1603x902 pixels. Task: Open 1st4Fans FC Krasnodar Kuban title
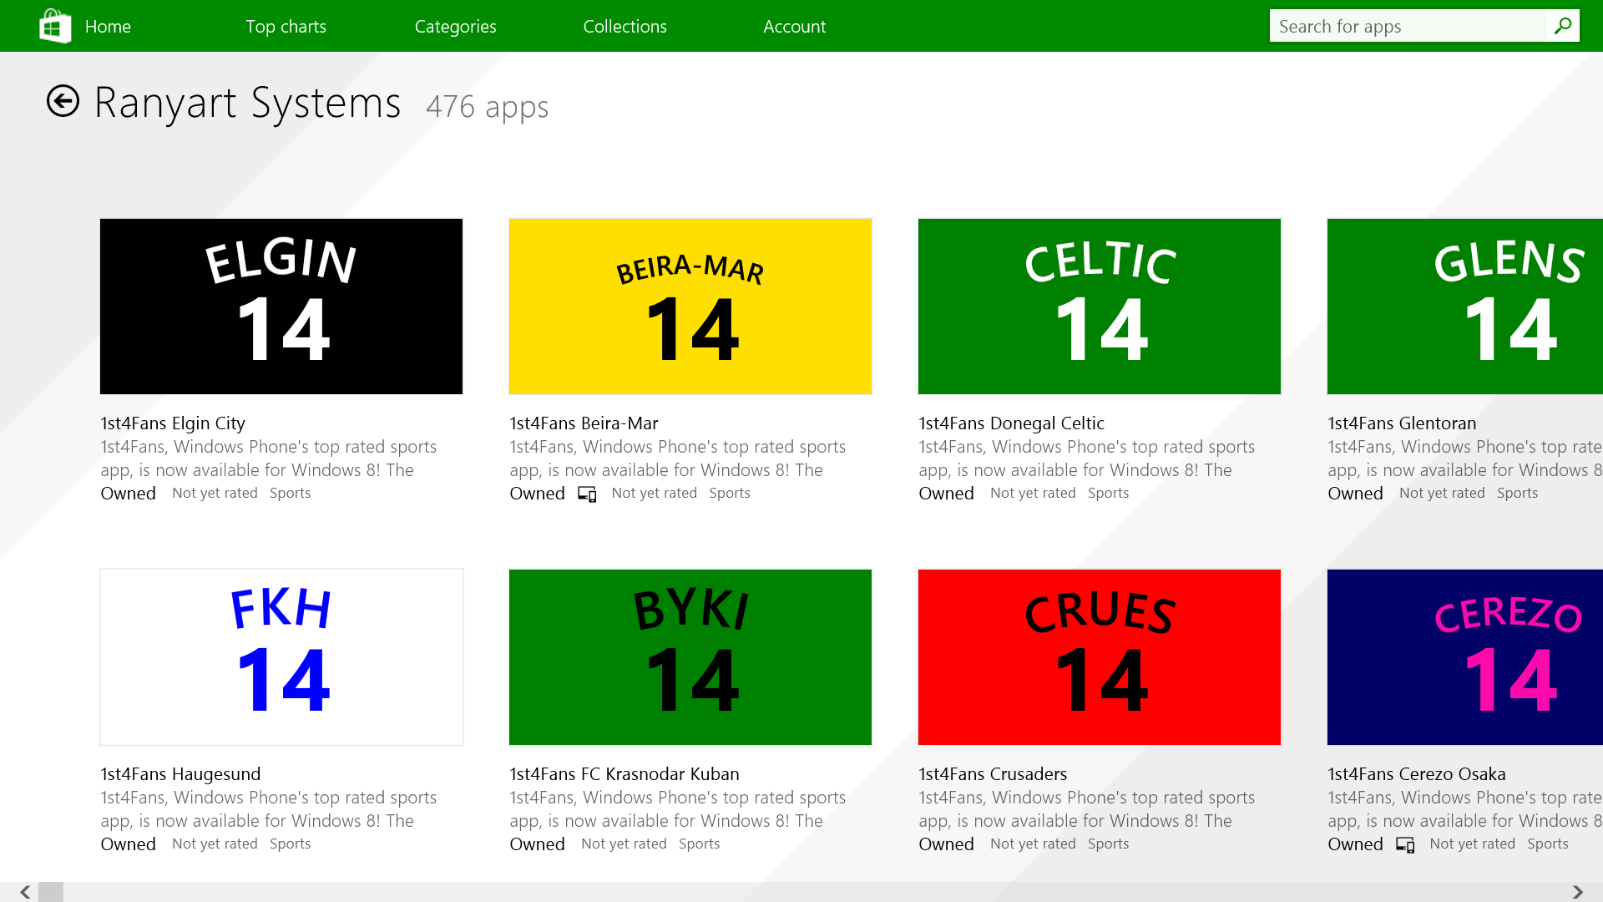click(625, 774)
